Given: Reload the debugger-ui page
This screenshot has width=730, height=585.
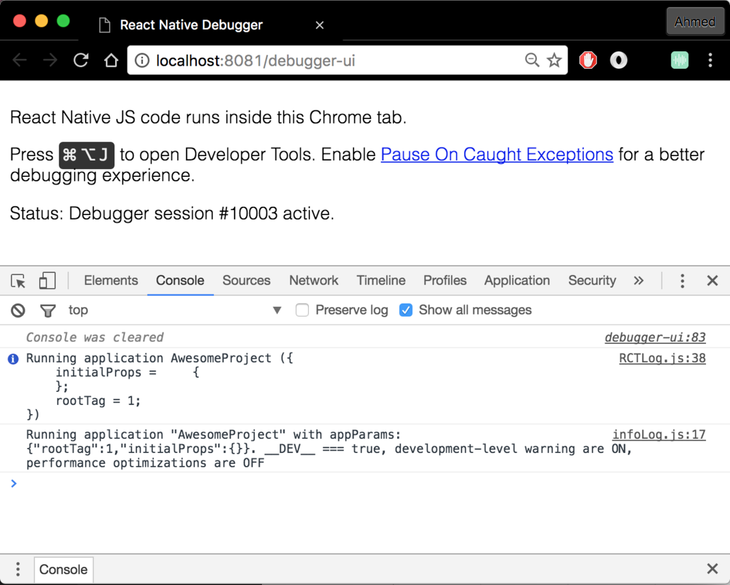Looking at the screenshot, I should coord(81,60).
